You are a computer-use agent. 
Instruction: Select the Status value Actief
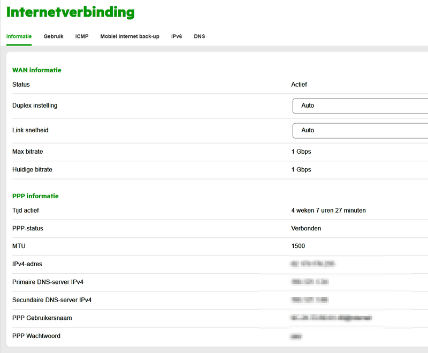299,85
